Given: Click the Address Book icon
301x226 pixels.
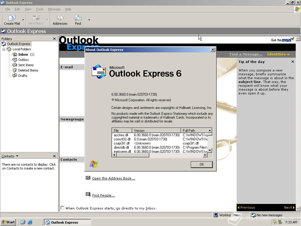Looking at the screenshot, I should [x=88, y=178].
